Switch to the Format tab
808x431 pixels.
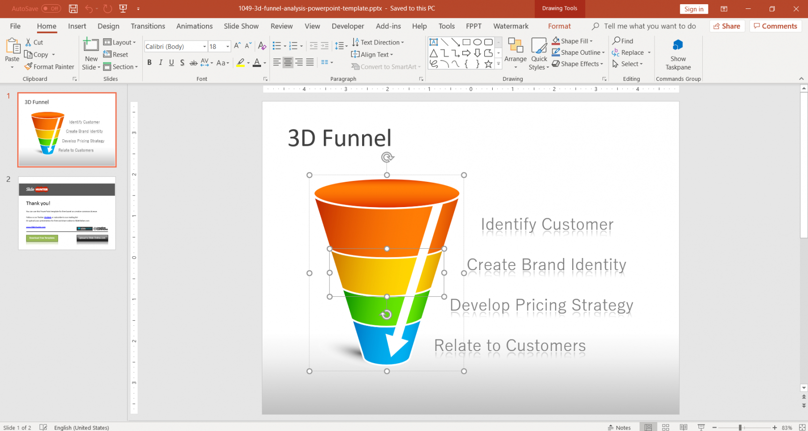click(x=559, y=26)
